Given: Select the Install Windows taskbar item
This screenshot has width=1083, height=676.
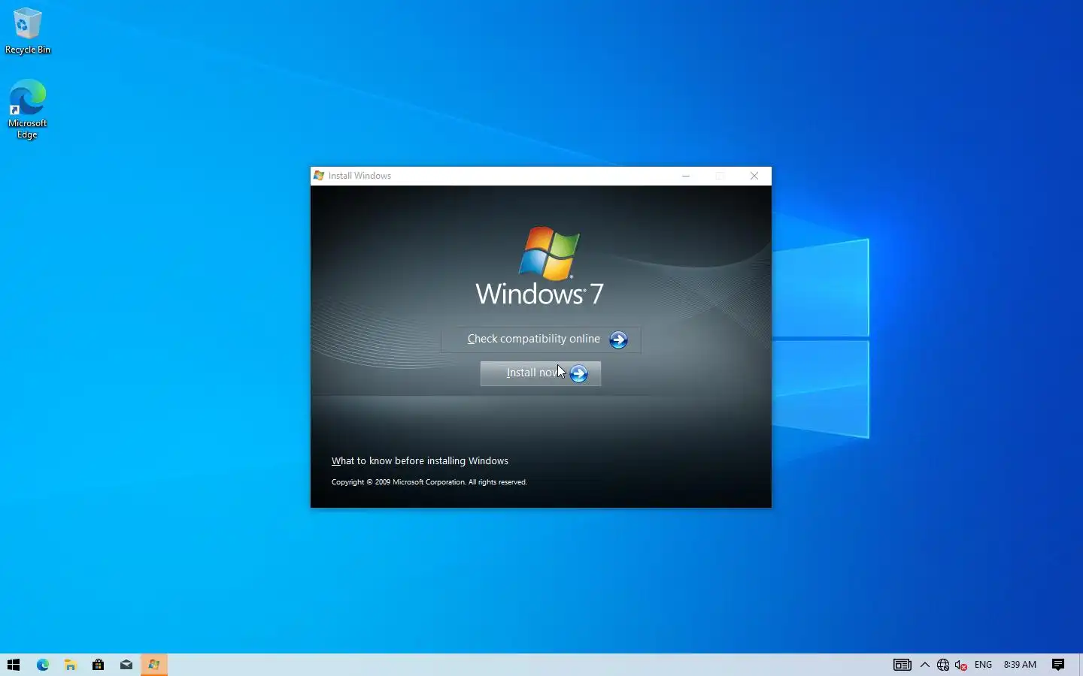Looking at the screenshot, I should [154, 665].
